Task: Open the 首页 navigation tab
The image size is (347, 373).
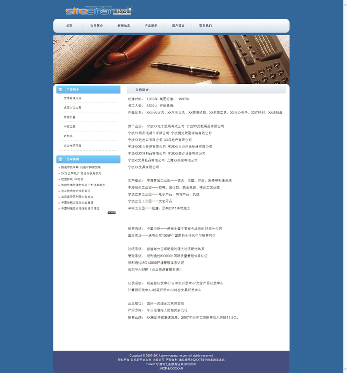Action: click(x=69, y=26)
